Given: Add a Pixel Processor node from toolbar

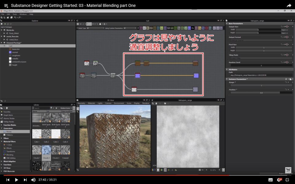Looking at the screenshot, I should pos(192,28).
